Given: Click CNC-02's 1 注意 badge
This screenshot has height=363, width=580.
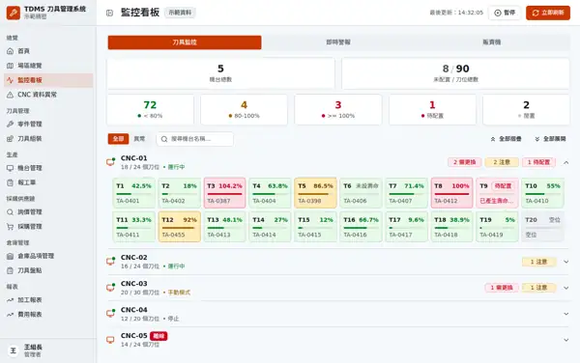Looking at the screenshot, I should 538,262.
